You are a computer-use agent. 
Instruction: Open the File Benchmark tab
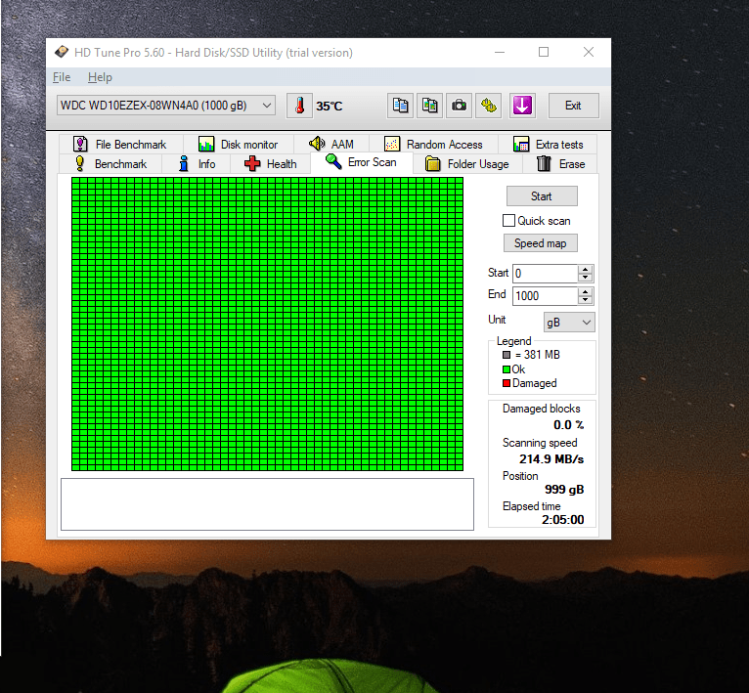[121, 145]
